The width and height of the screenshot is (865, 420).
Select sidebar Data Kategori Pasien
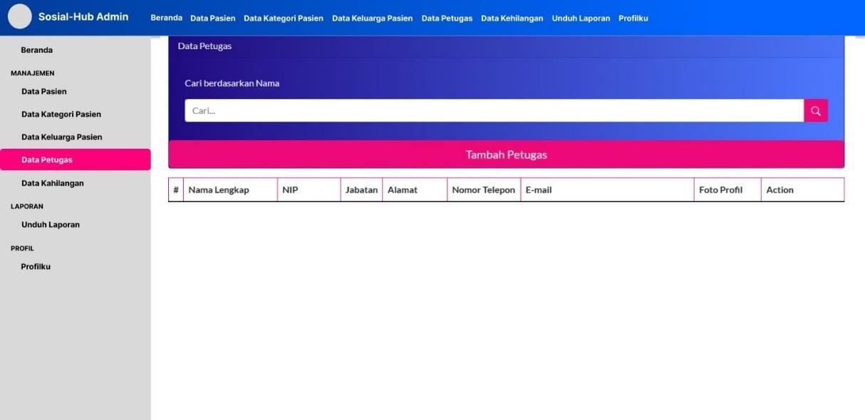click(61, 115)
